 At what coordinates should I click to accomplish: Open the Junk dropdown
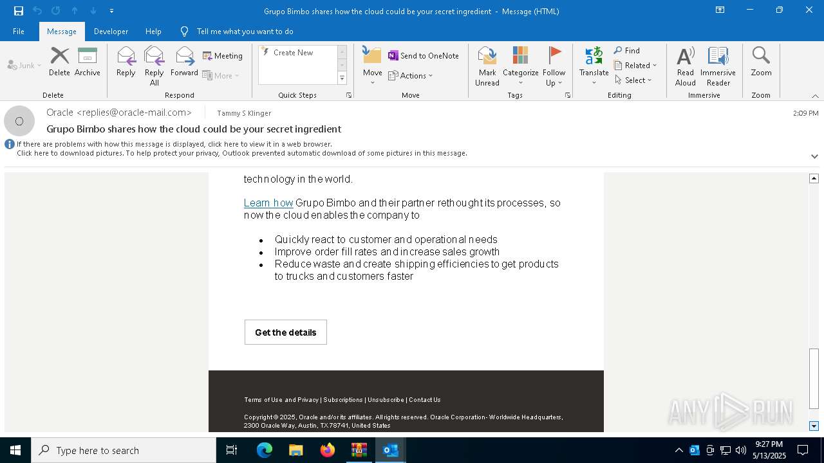[24, 65]
